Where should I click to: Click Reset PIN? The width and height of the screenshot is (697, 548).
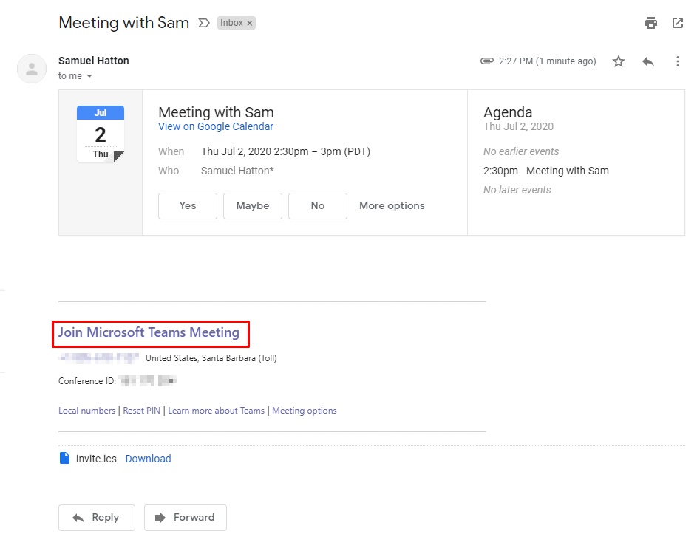tap(141, 410)
